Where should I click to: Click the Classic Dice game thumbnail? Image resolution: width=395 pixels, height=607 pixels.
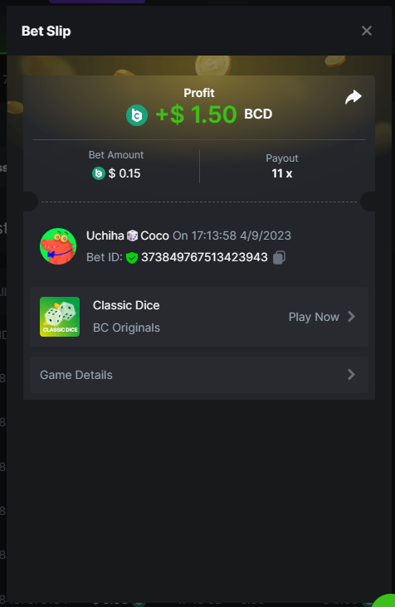[x=60, y=317]
